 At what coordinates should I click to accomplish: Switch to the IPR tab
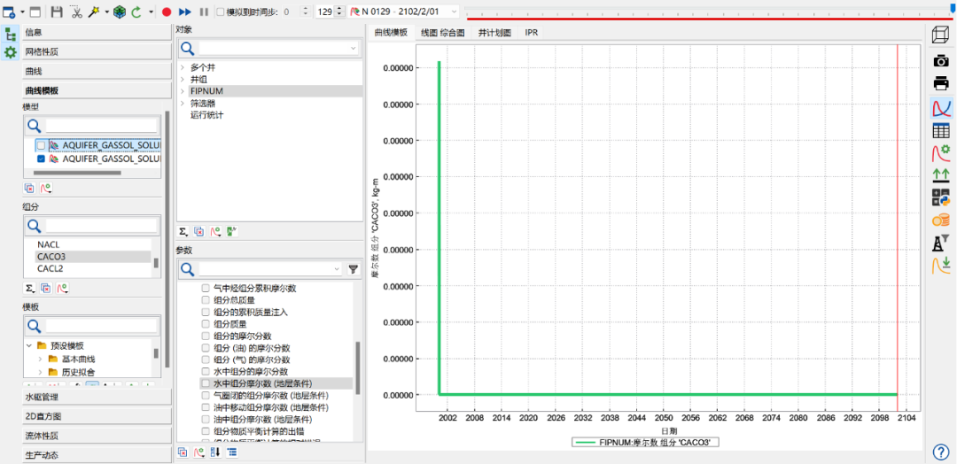click(531, 33)
